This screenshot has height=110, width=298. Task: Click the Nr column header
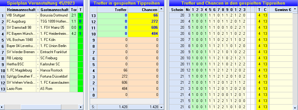(x=188, y=9)
